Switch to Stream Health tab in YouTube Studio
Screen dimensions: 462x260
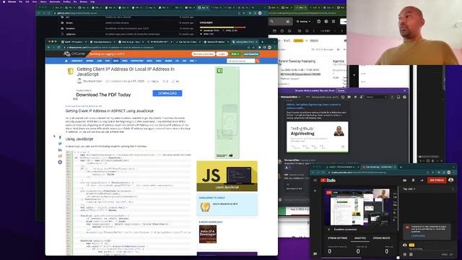click(x=382, y=238)
